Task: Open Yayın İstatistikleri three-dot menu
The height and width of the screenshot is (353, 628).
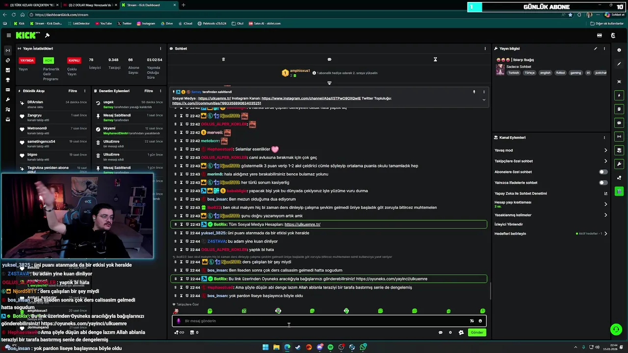Action: coord(160,49)
